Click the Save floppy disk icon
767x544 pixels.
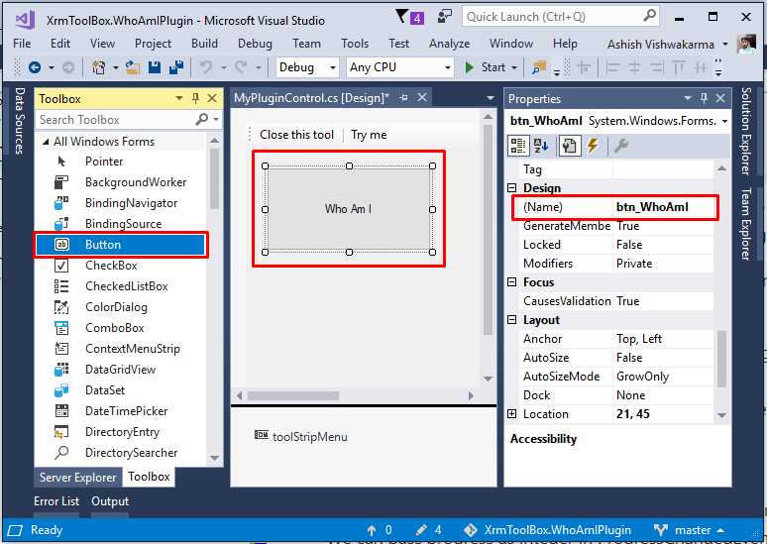coord(155,67)
